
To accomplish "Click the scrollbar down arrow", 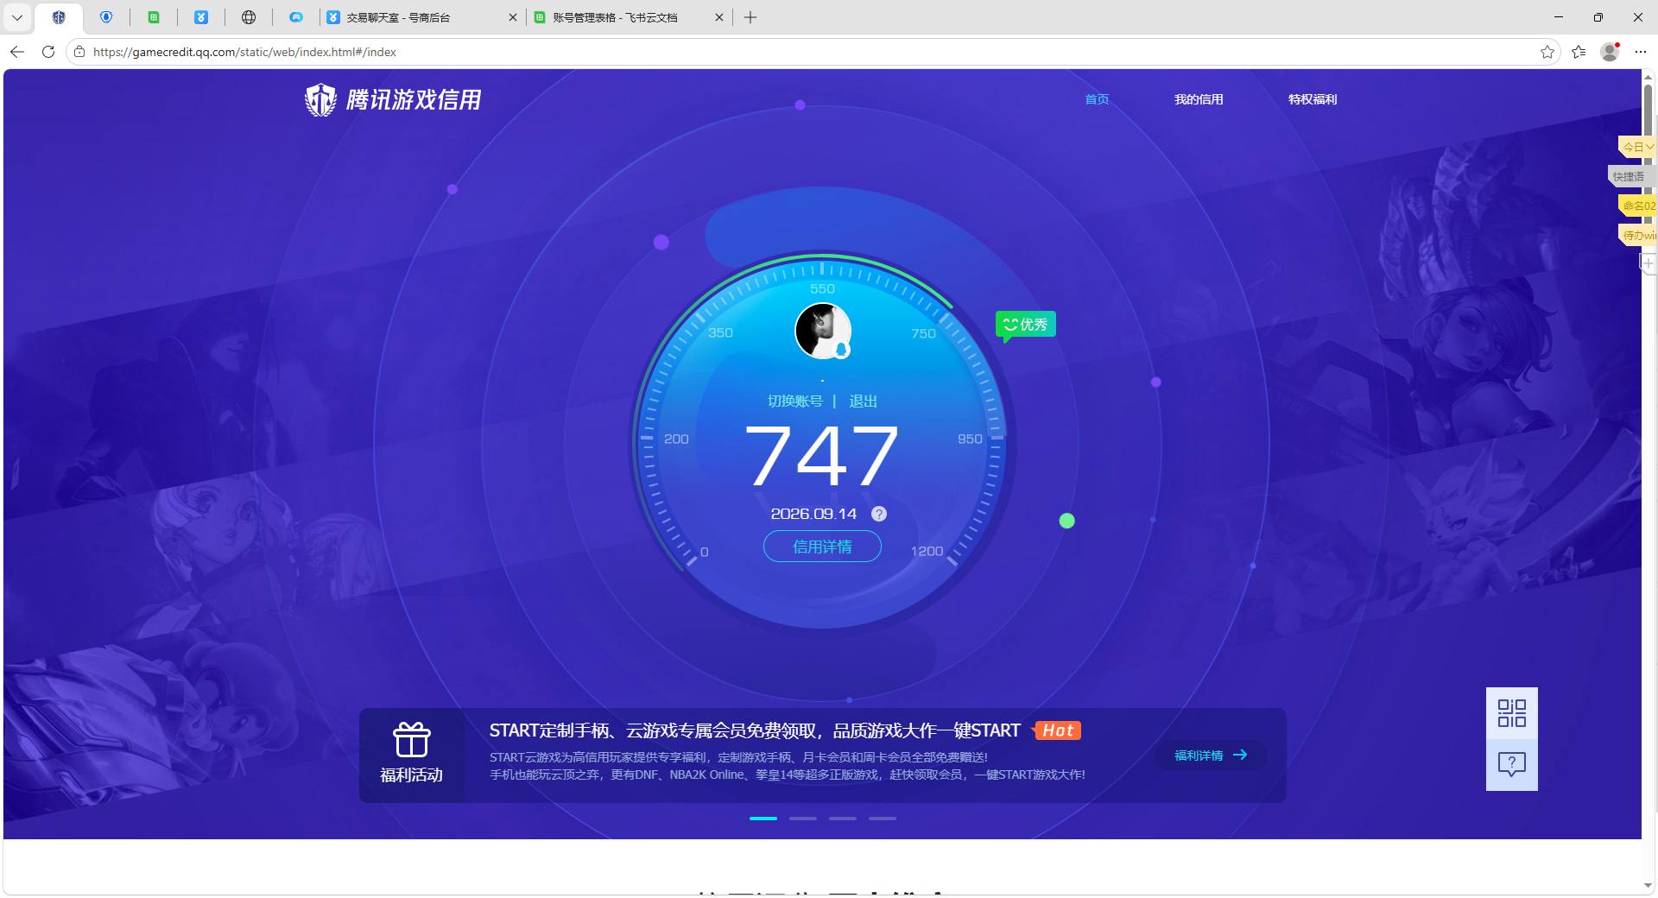I will click(x=1649, y=885).
